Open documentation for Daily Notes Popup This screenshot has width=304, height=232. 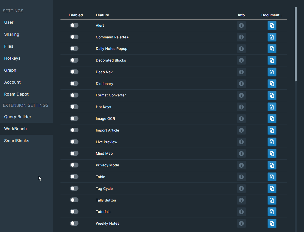pos(272,49)
